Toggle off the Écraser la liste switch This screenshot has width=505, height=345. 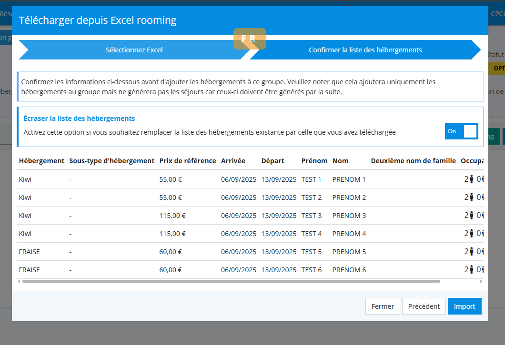[x=461, y=131]
